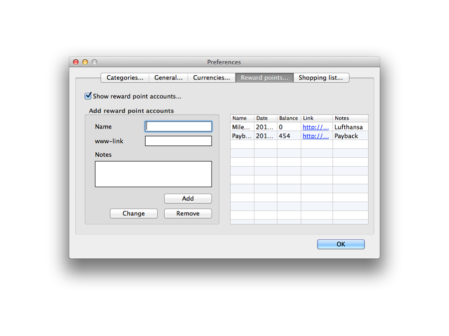
Task: Click the Reward points tab
Action: pos(264,78)
